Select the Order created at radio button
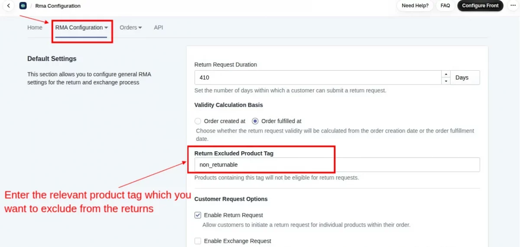520x247 pixels. click(x=198, y=121)
